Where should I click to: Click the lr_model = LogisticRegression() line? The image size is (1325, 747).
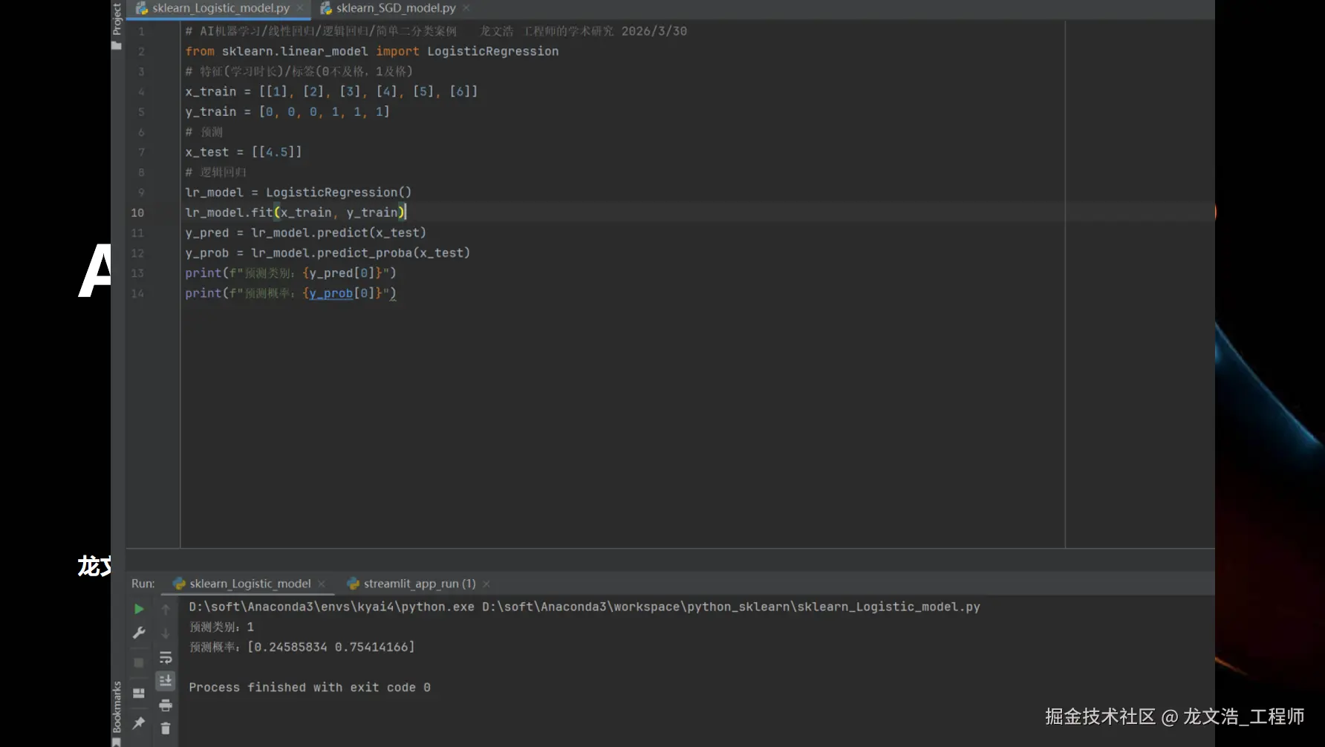[298, 192]
